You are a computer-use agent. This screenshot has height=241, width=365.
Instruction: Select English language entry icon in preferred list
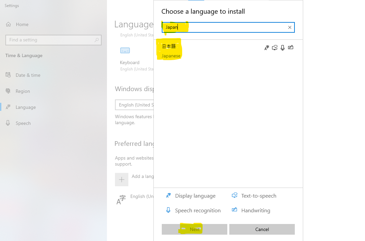point(121,200)
